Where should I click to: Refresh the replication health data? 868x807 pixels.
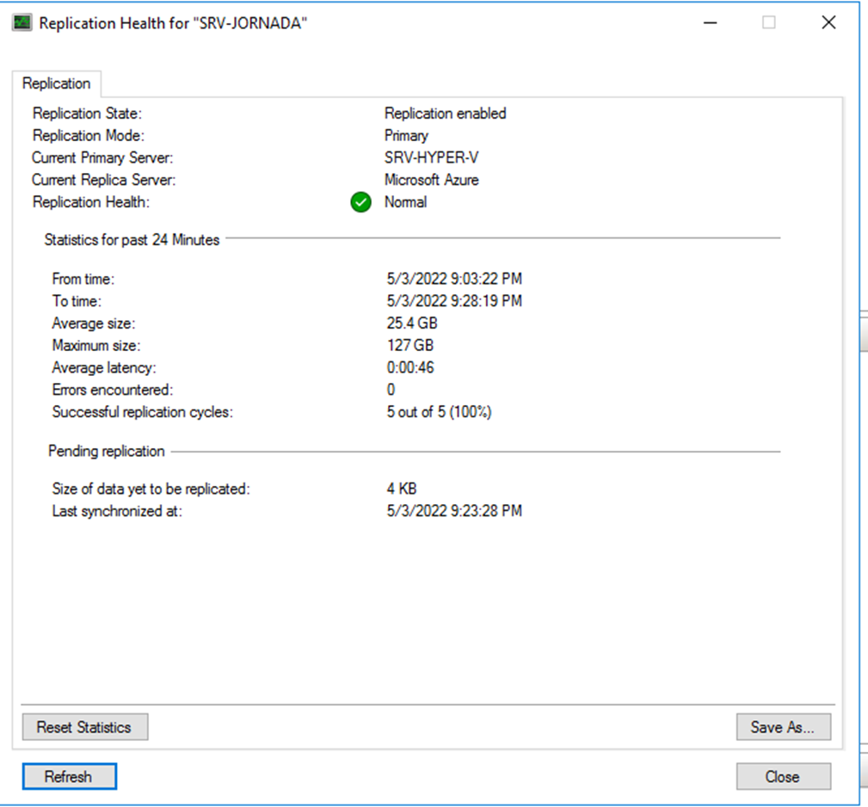pos(69,777)
